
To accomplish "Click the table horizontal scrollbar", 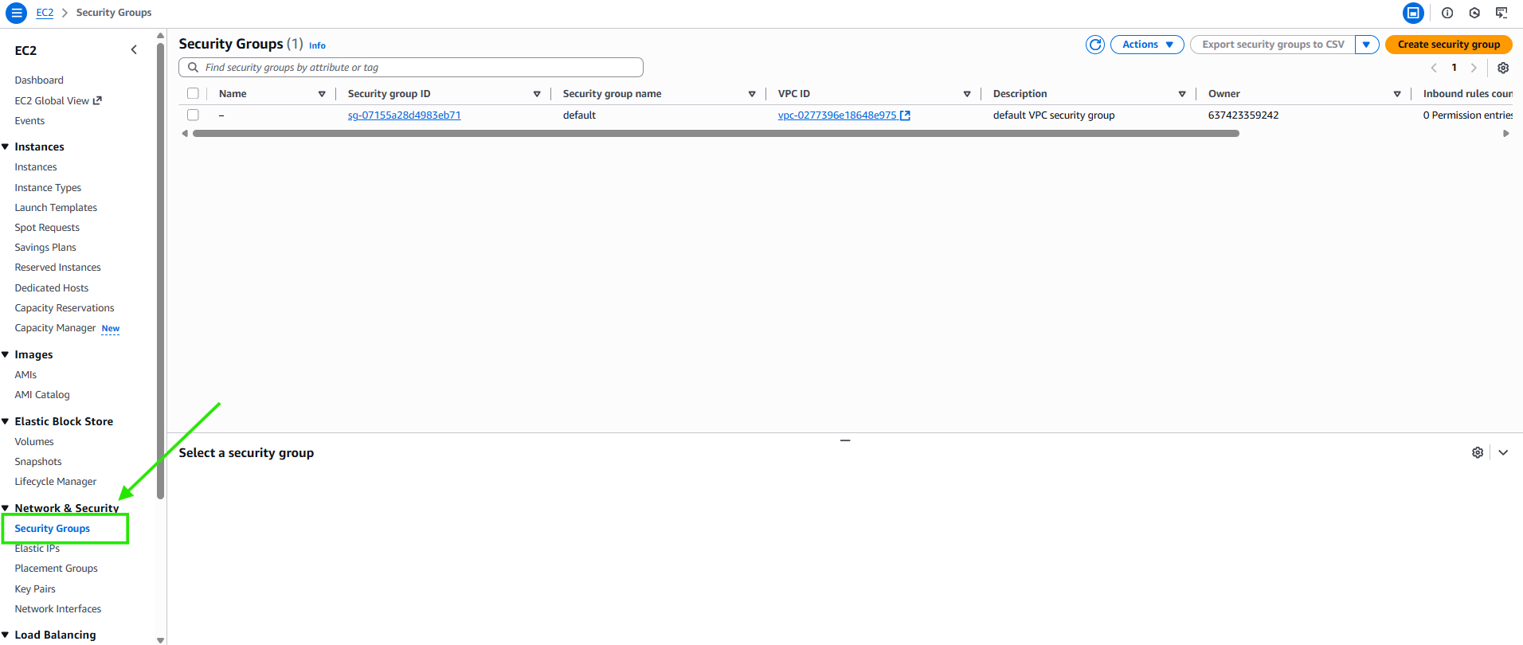I will coord(716,134).
